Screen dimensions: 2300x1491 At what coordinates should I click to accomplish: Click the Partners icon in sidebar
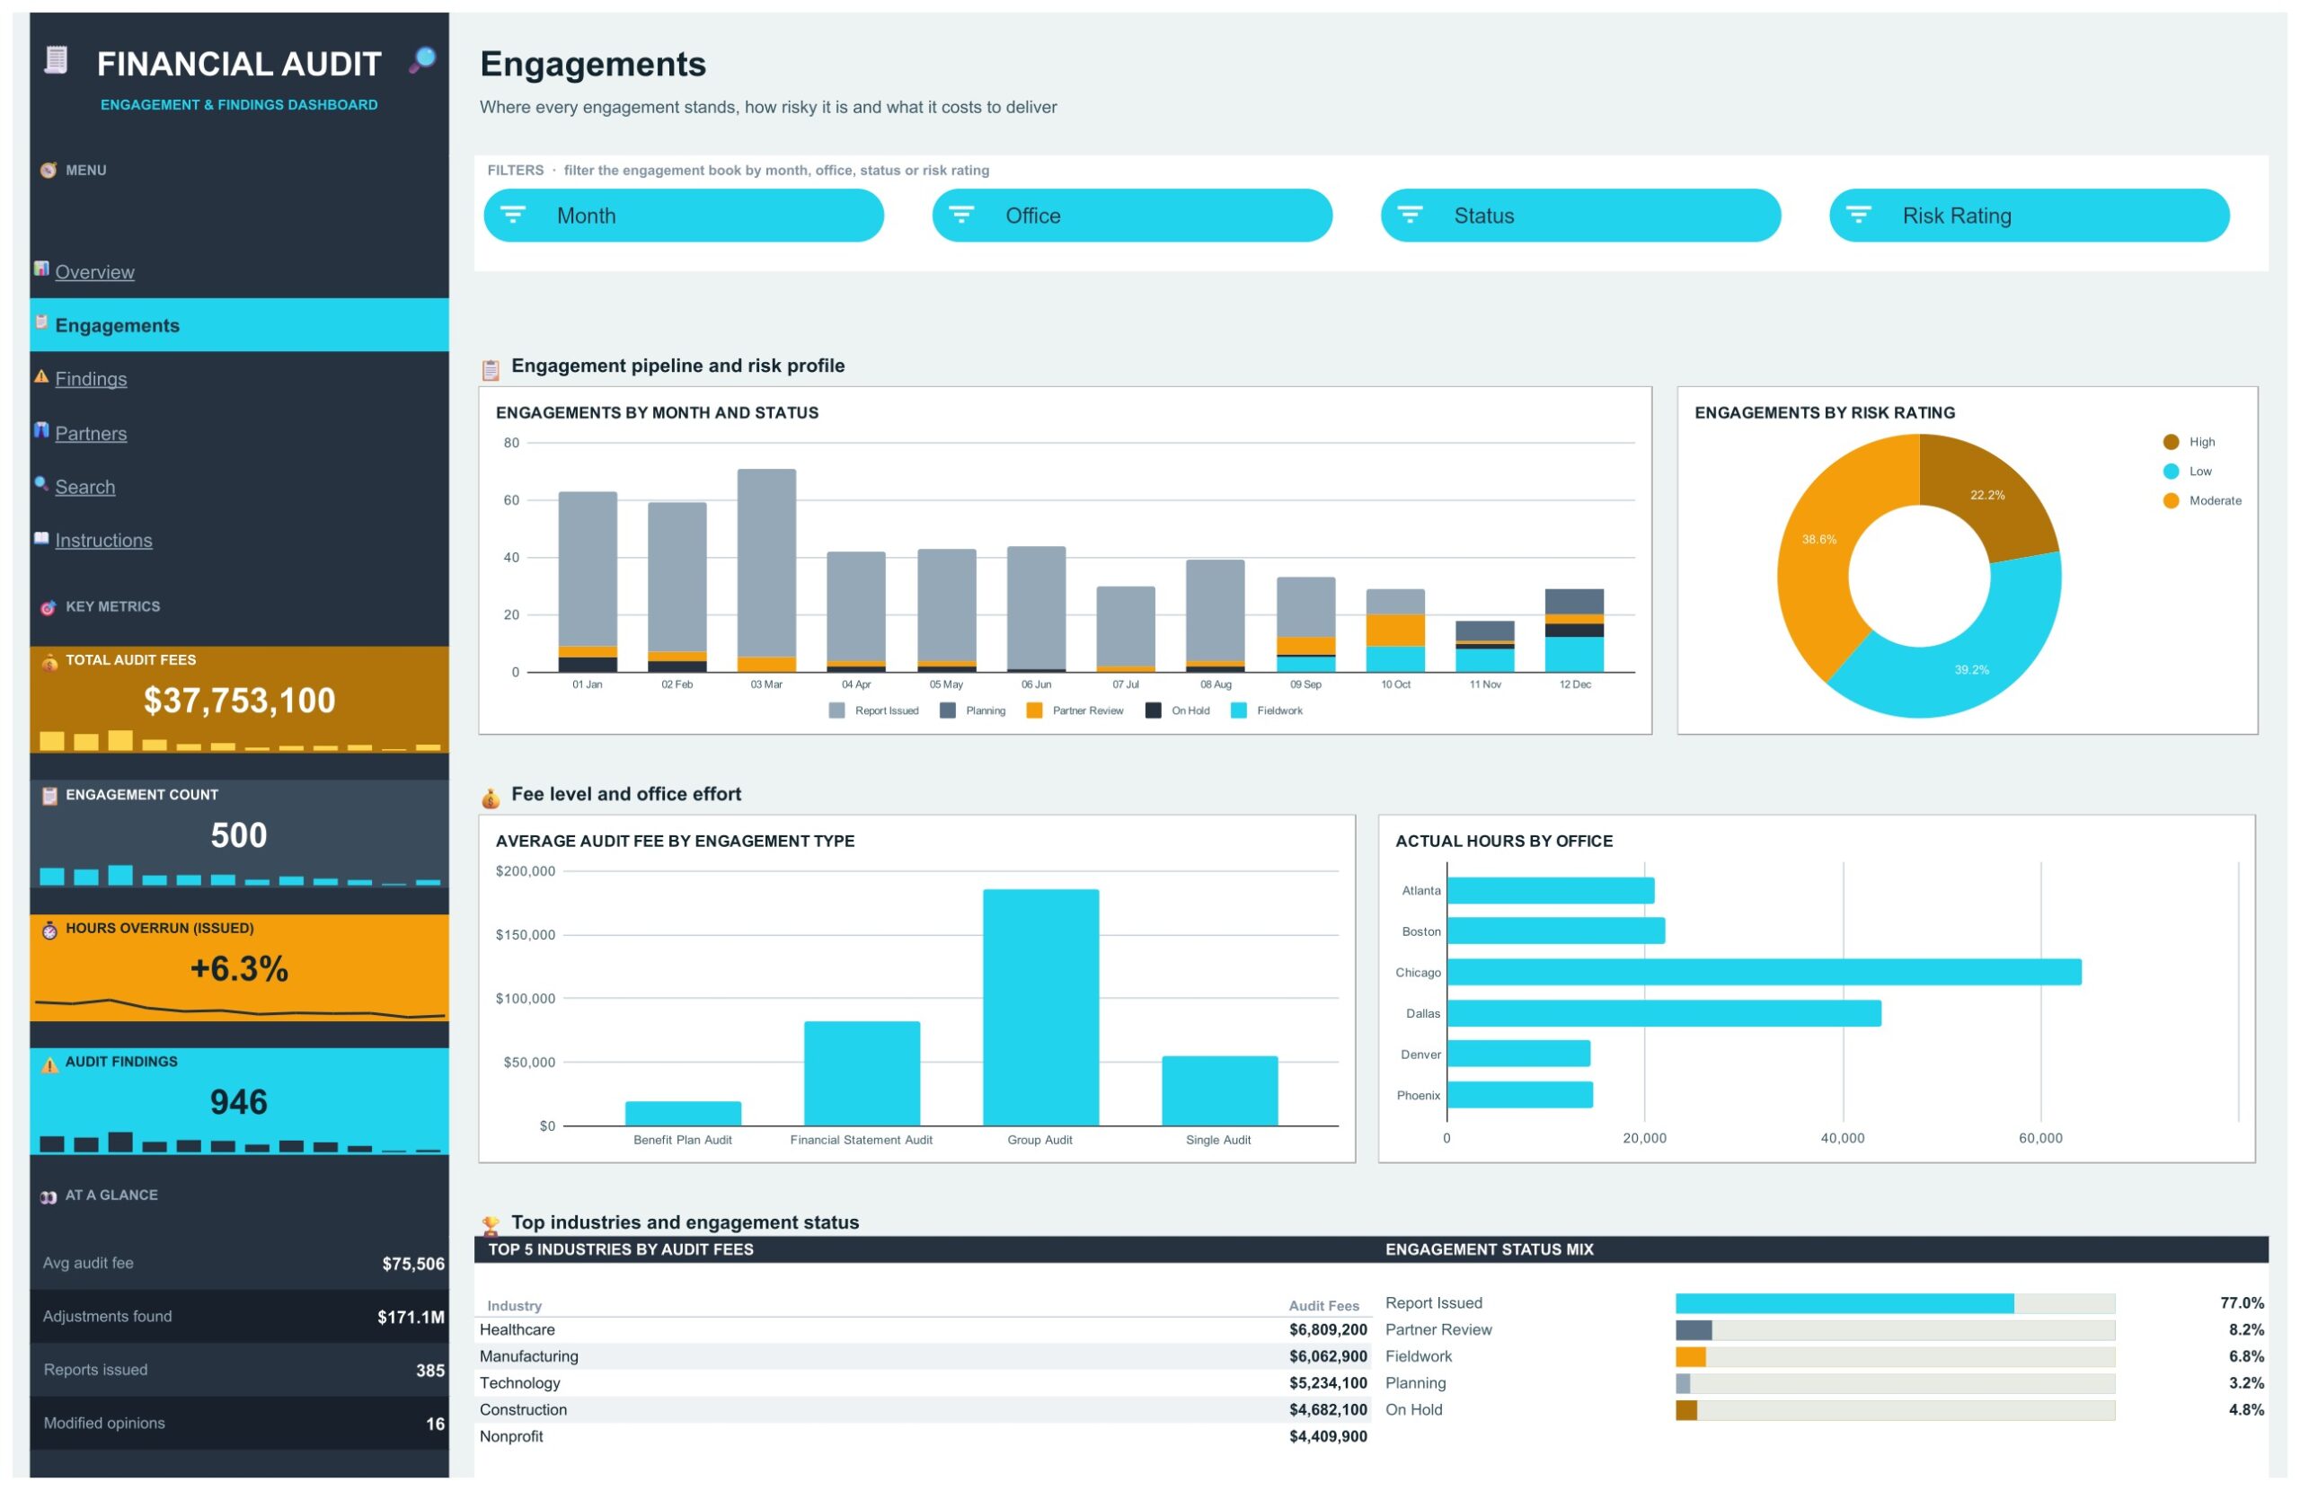point(41,430)
